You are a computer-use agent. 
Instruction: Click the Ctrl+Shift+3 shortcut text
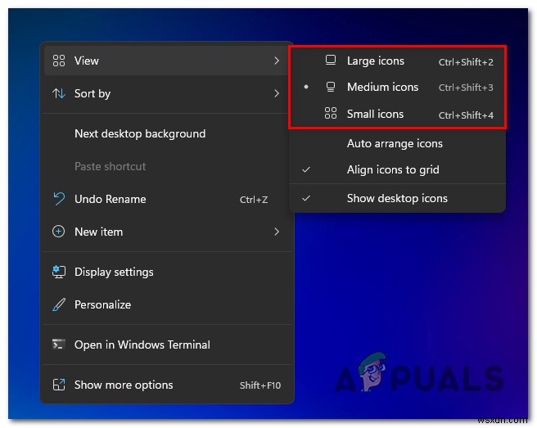[466, 88]
